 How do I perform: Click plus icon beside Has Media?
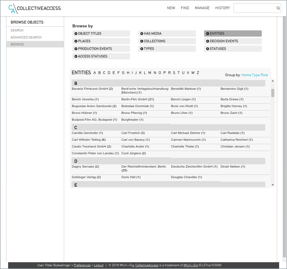142,34
